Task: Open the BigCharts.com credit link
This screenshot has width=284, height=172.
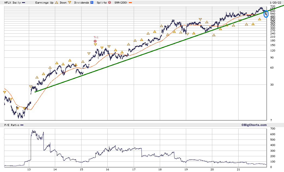Action: [254, 125]
